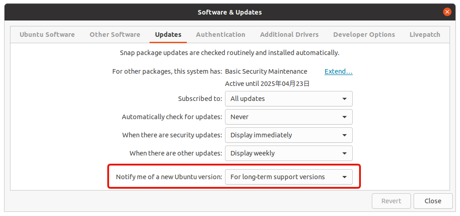This screenshot has width=460, height=216.
Task: Open the security updates dropdown
Action: click(x=289, y=135)
